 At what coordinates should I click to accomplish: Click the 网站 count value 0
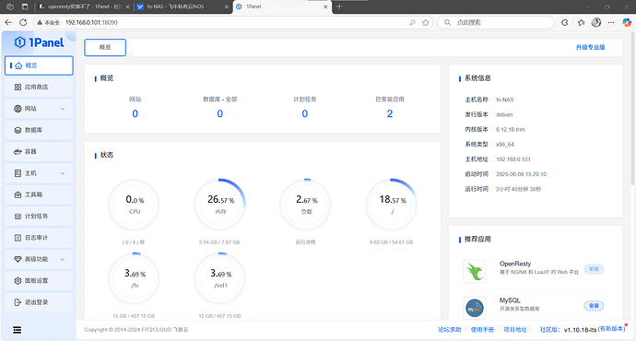(135, 114)
